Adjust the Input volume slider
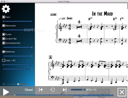Image resolution: width=128 pixels, height=98 pixels. point(17,21)
